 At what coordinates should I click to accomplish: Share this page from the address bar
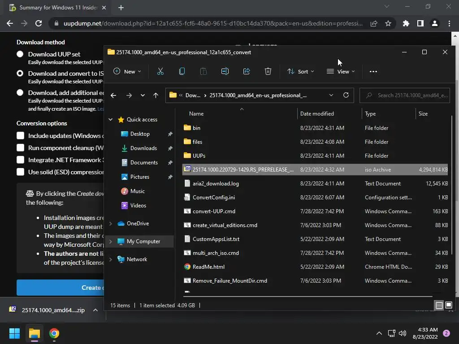tap(374, 23)
